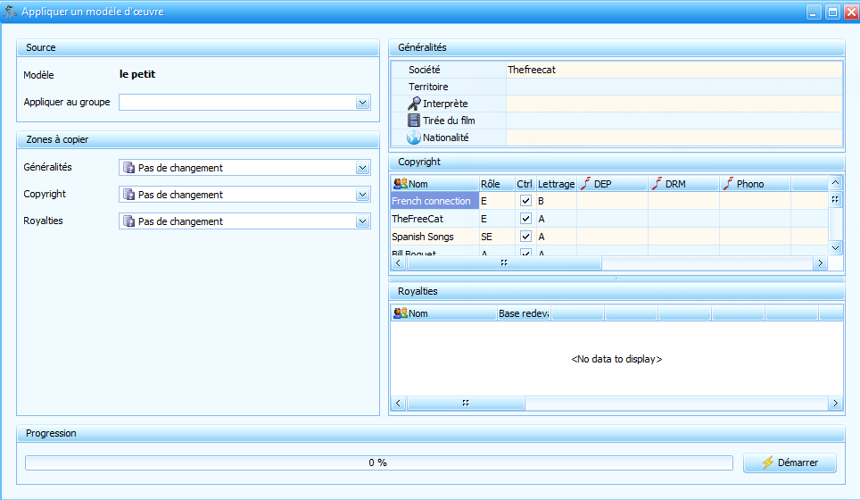The image size is (860, 500).
Task: Click the Phono column header icon
Action: 728,184
